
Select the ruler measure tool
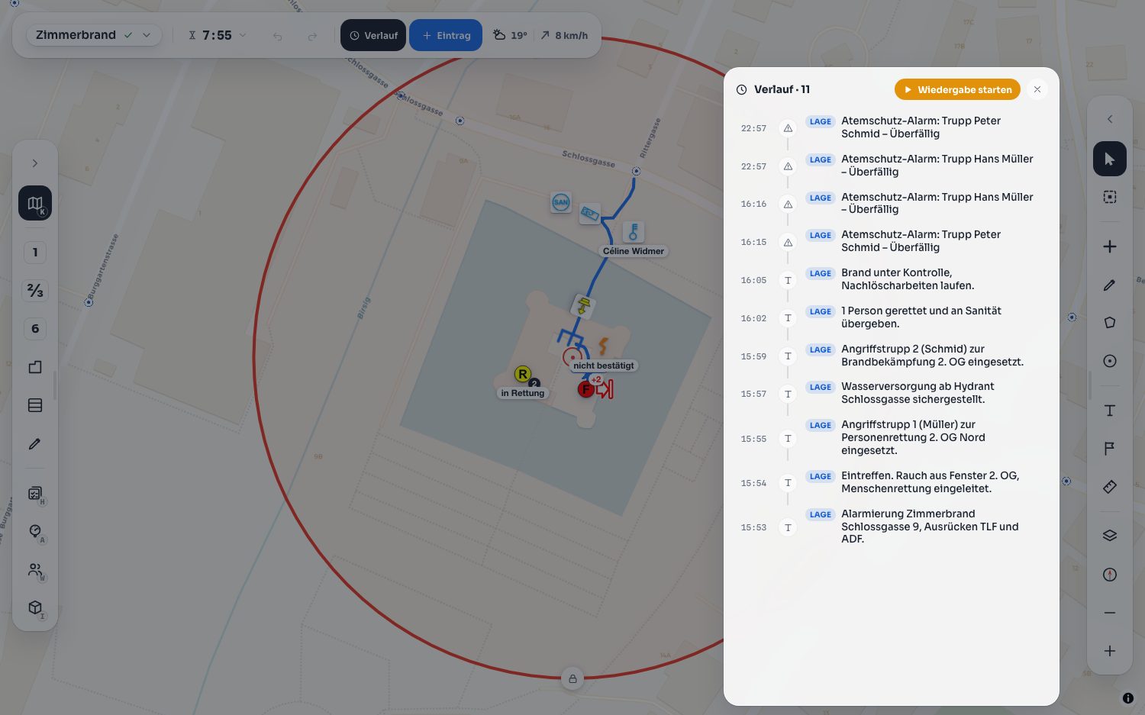coord(1109,487)
